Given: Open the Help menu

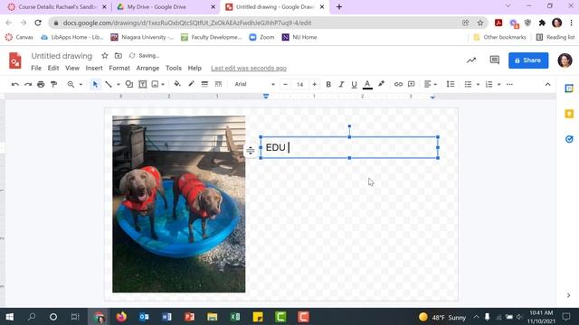Looking at the screenshot, I should [x=195, y=69].
